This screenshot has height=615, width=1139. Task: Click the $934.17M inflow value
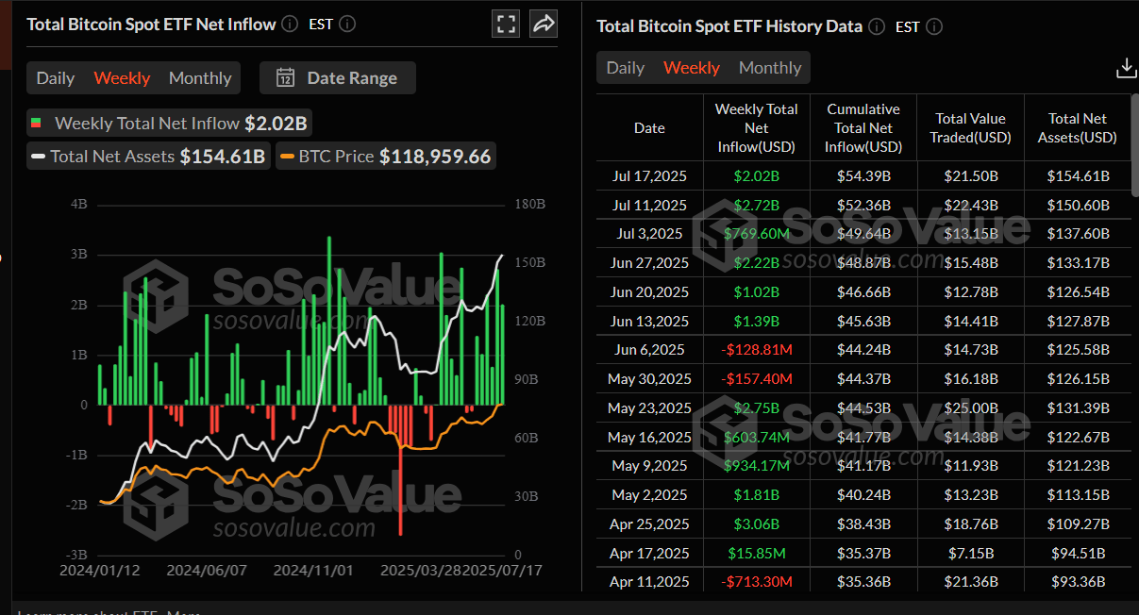pos(756,466)
